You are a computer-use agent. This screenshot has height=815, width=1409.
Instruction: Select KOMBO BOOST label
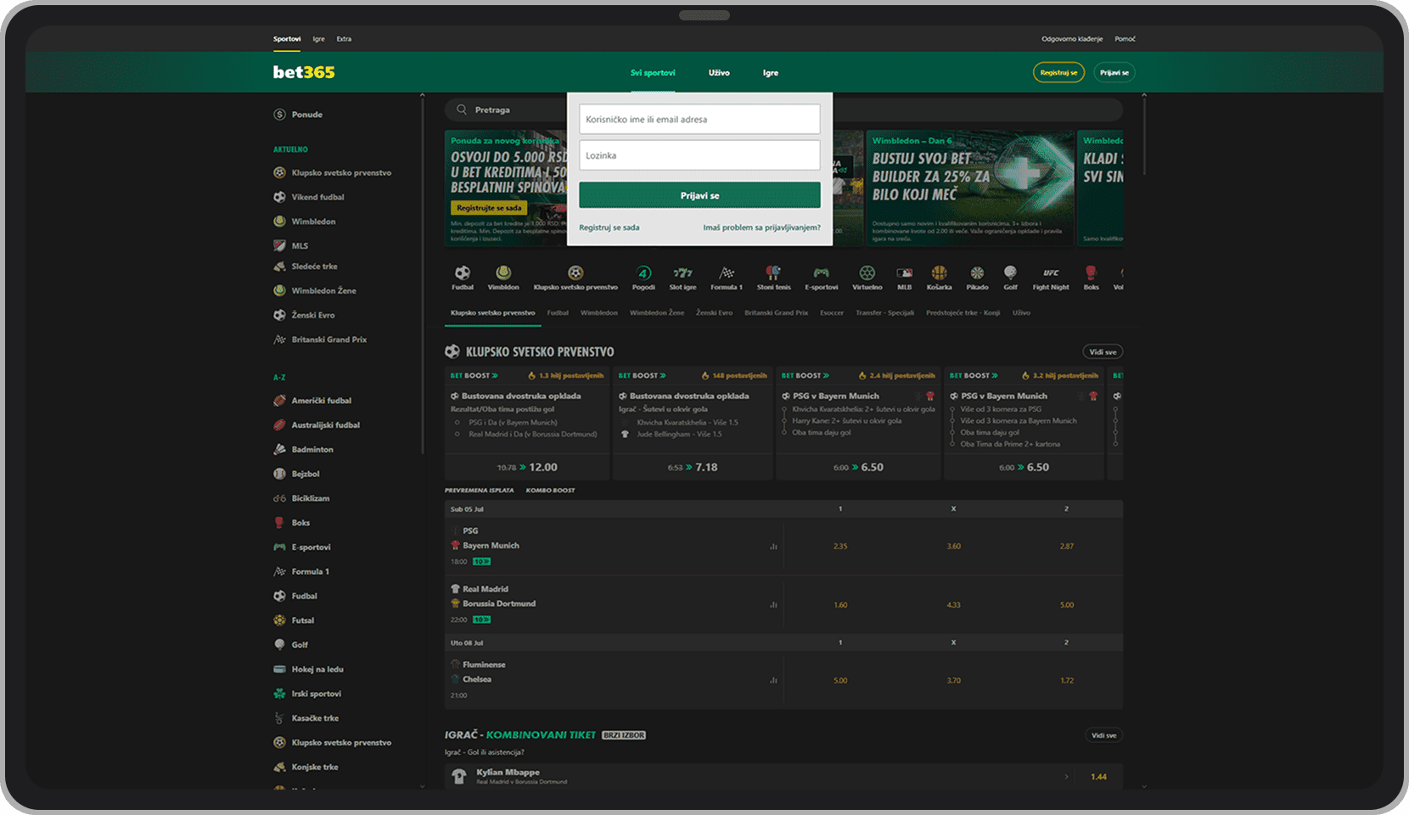click(x=550, y=490)
